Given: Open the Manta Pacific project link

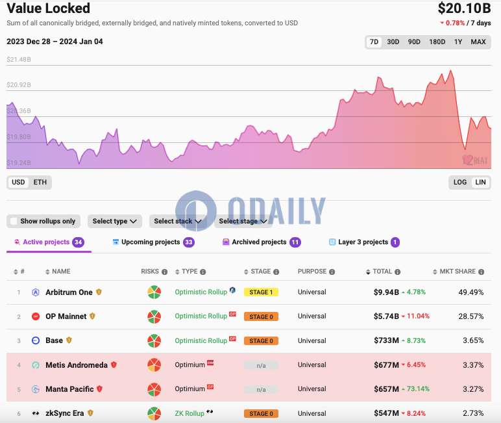Looking at the screenshot, I should [69, 389].
